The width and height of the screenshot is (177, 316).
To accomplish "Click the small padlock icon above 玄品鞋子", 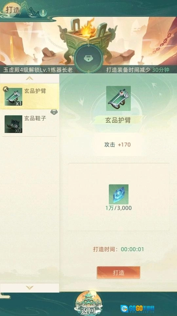I will pyautogui.click(x=54, y=112).
